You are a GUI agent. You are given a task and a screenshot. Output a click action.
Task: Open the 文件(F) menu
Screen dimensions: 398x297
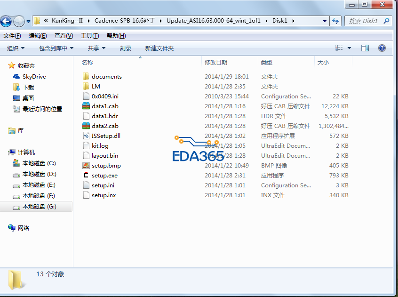pyautogui.click(x=12, y=36)
